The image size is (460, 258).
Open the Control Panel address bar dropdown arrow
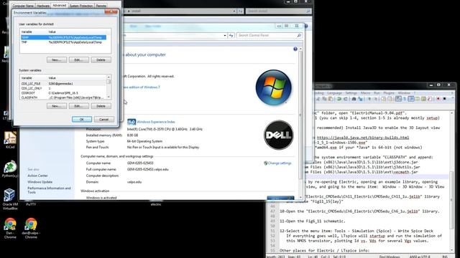click(225, 35)
